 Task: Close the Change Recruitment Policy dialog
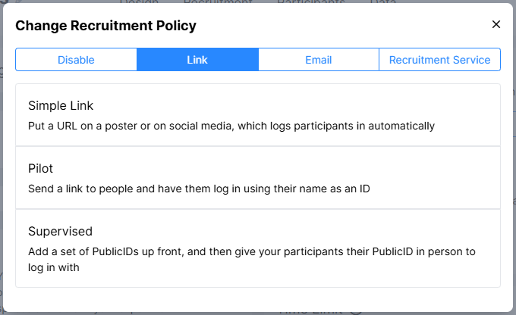tap(496, 24)
